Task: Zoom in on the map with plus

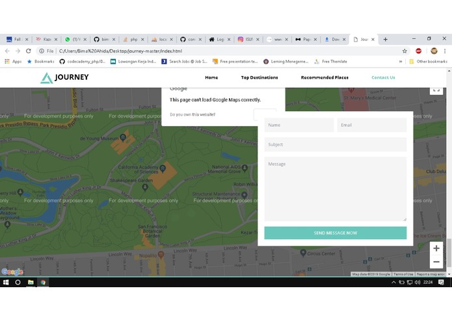Action: point(436,248)
